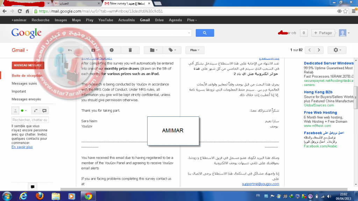Go to the newer message arrow

(310, 50)
